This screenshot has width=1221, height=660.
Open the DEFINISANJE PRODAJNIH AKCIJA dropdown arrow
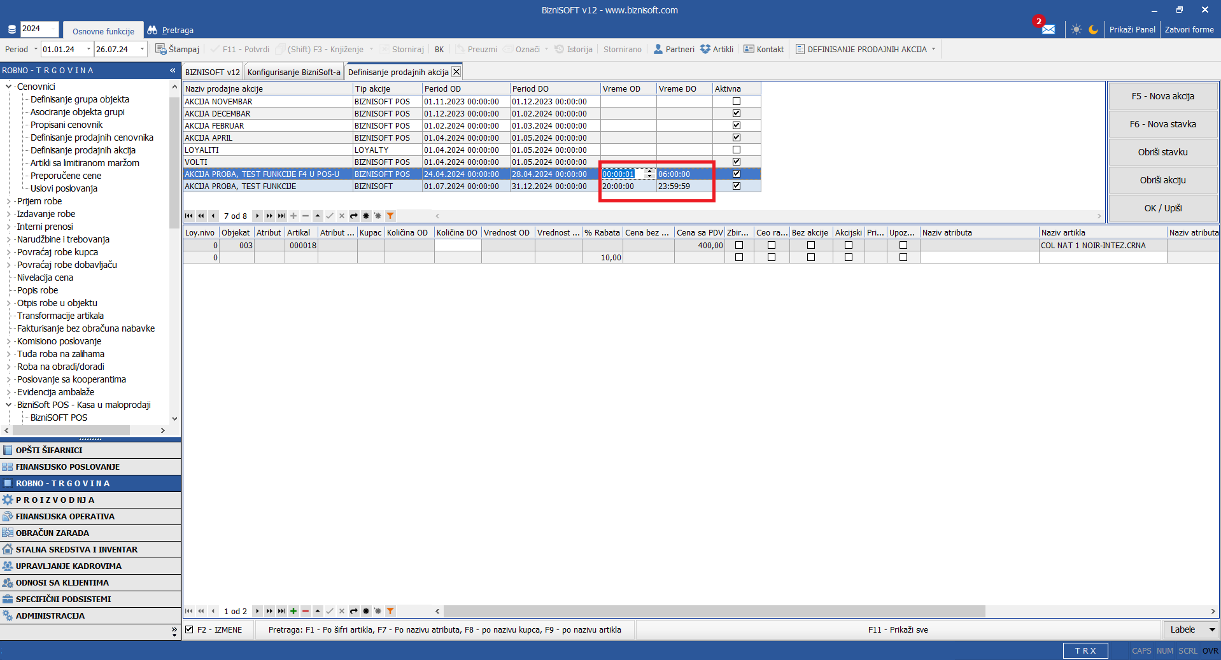point(934,49)
